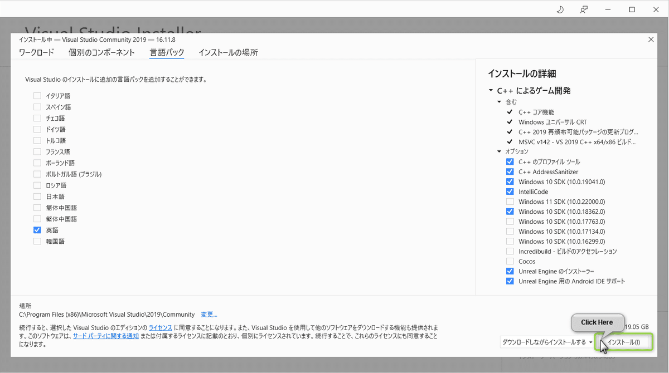Enable ロシア語 language pack
Screen dimensions: 669x373
pyautogui.click(x=37, y=185)
